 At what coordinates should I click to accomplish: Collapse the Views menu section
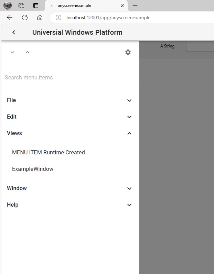[x=129, y=133]
